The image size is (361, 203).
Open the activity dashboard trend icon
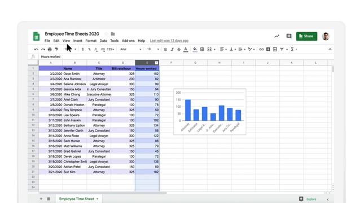(277, 36)
